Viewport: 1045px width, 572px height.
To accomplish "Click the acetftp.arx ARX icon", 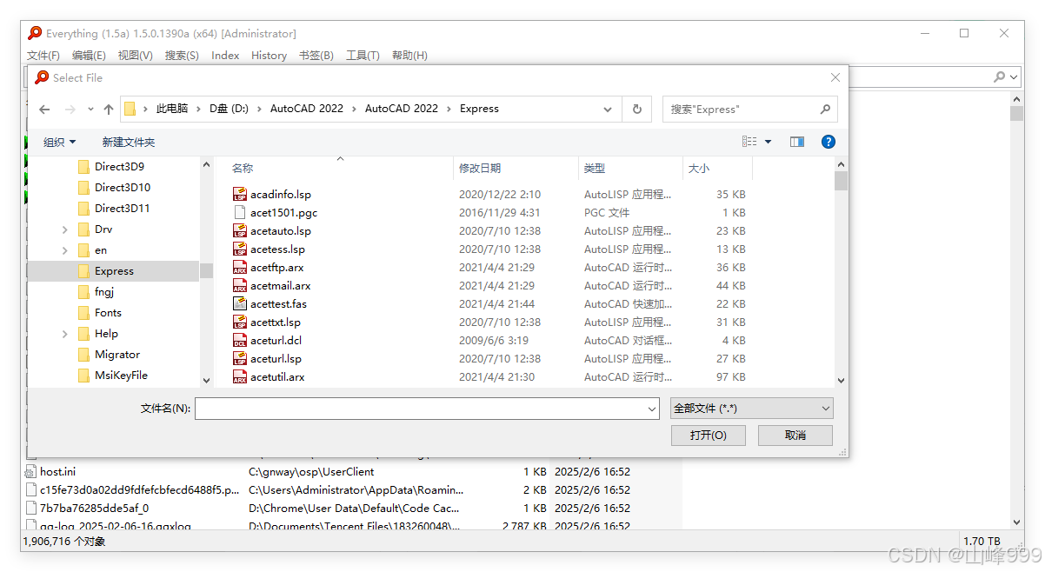I will pyautogui.click(x=240, y=268).
